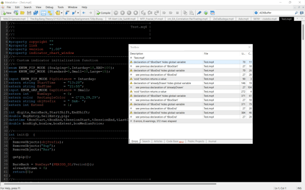The height and width of the screenshot is (190, 305).
Task: Select the Journal tab in Toolbox
Action: click(x=212, y=141)
